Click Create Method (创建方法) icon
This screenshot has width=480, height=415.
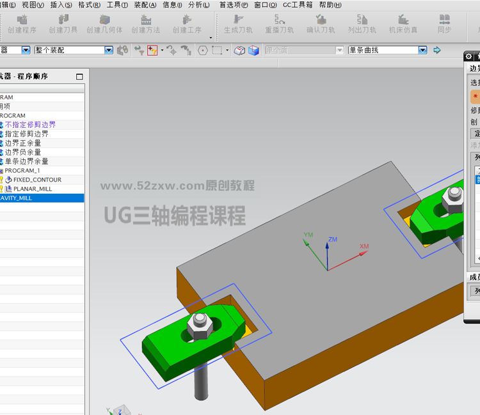click(146, 20)
